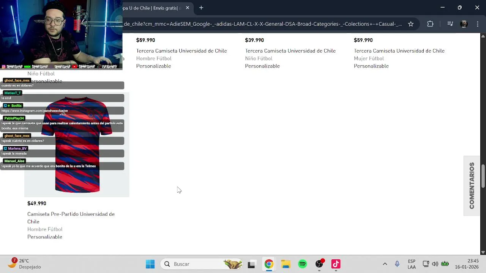Click the scrollbar down arrow
This screenshot has height=273, width=486.
tap(483, 252)
